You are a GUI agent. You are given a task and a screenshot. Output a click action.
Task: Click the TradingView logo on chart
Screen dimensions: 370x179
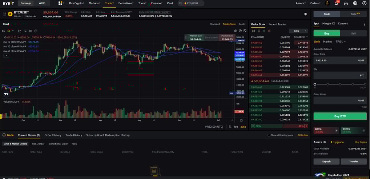click(x=7, y=94)
